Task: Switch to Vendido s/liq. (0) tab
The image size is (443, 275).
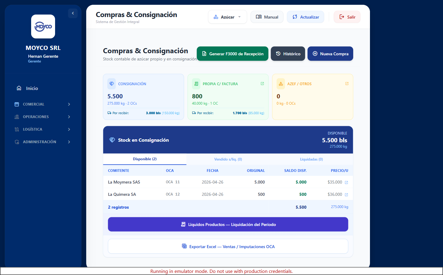Action: point(228,159)
